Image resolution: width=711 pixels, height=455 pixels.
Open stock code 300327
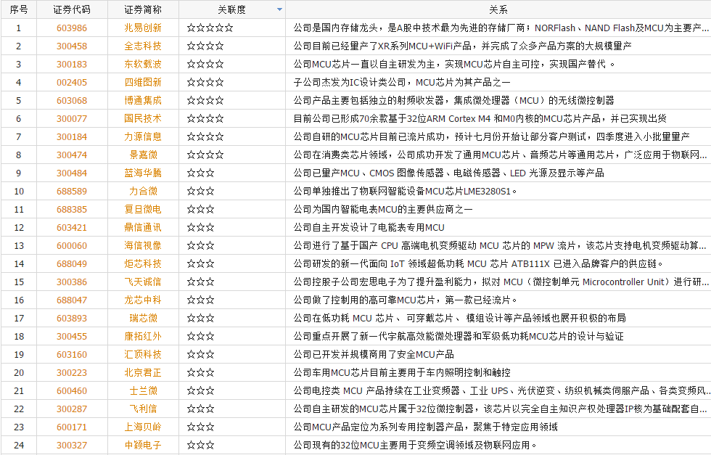[72, 445]
